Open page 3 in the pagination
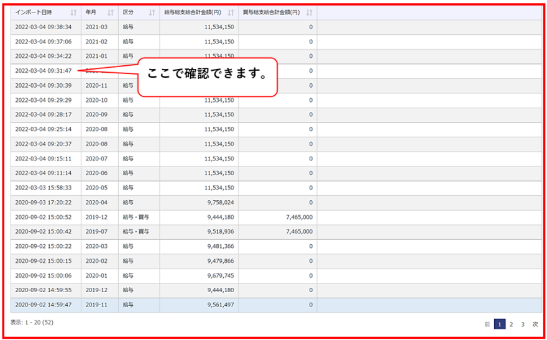The width and height of the screenshot is (547, 340). coord(523,324)
